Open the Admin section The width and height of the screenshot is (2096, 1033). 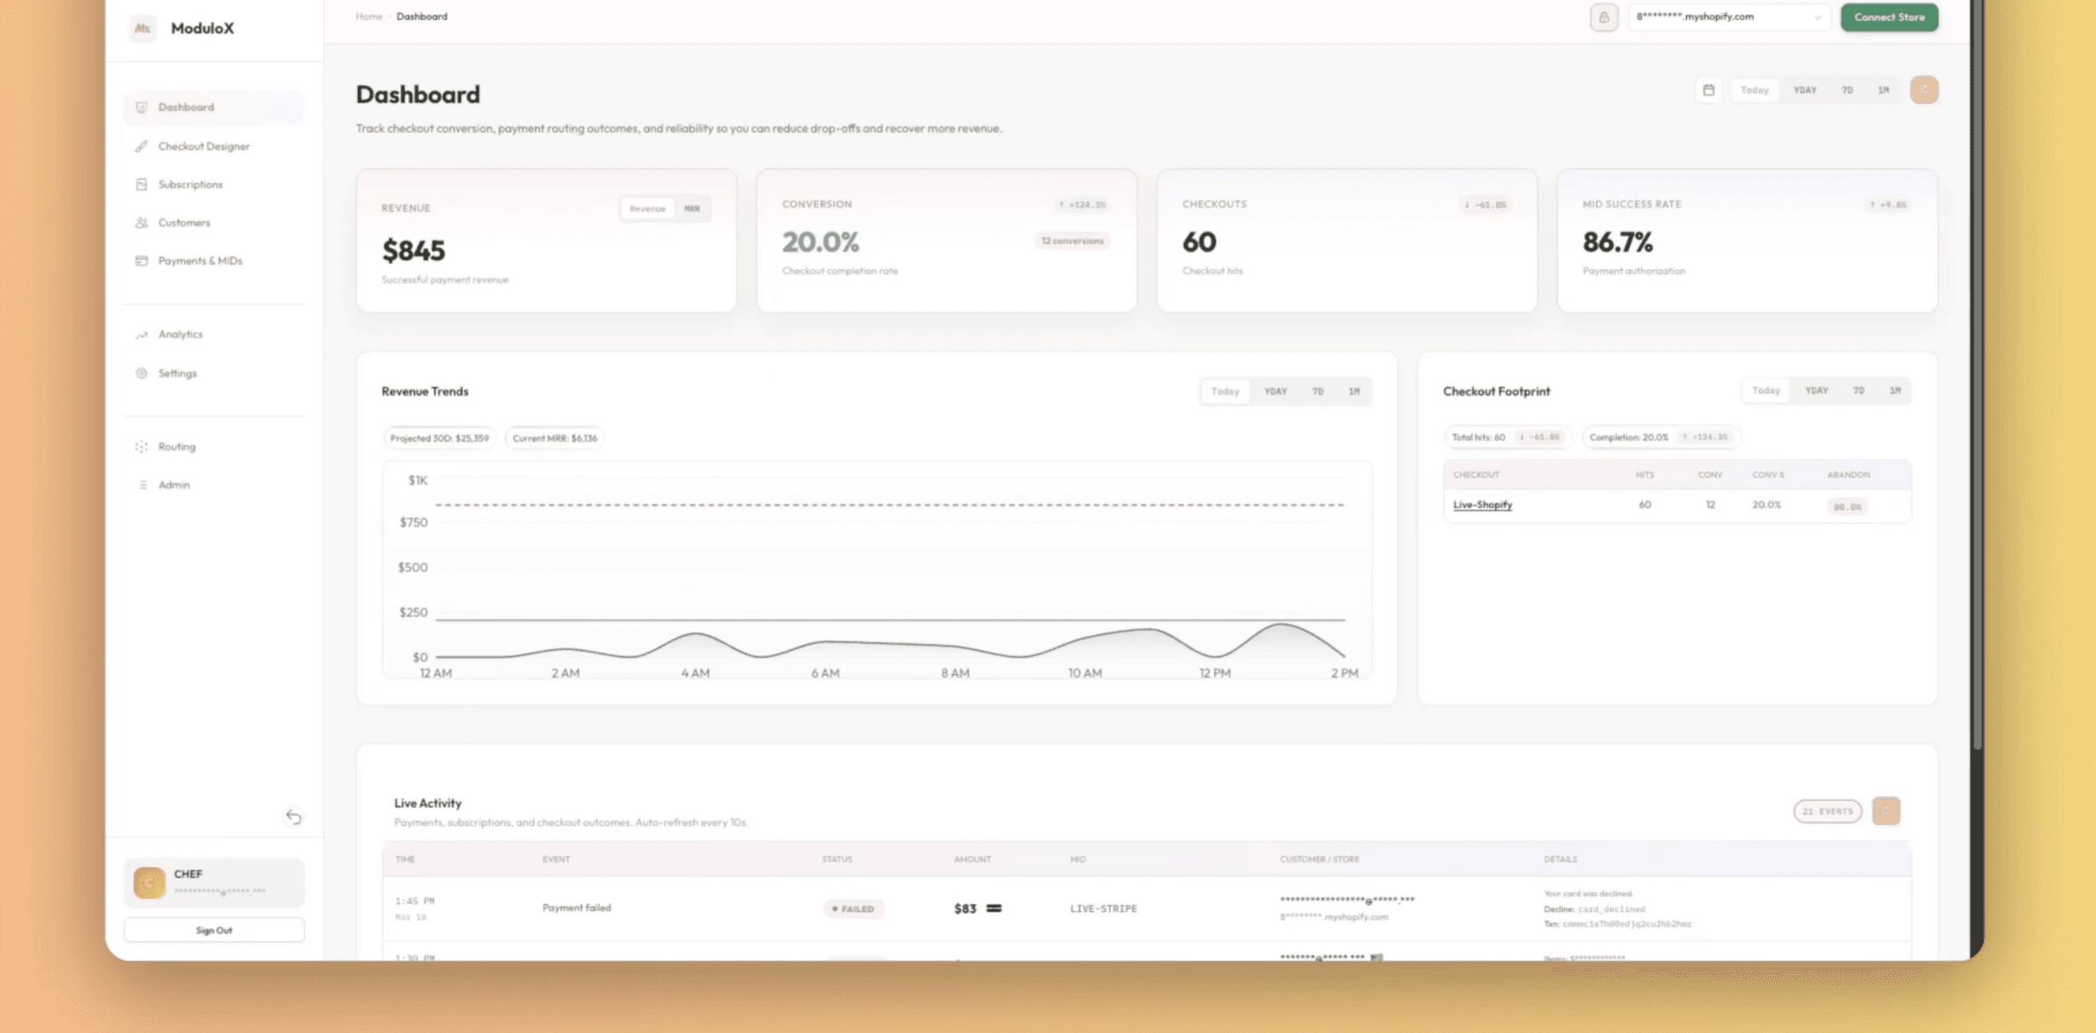pos(174,484)
